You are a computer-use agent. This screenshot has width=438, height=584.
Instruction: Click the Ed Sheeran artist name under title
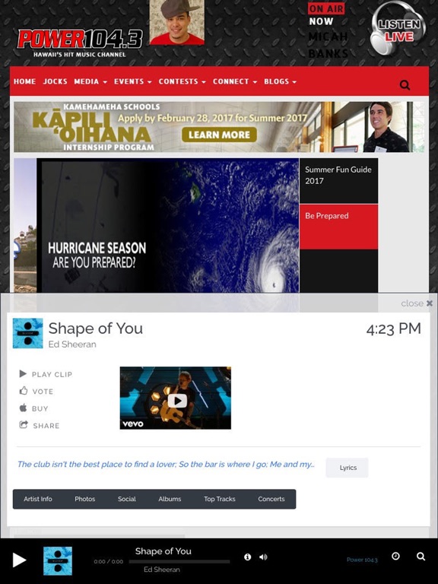click(72, 344)
